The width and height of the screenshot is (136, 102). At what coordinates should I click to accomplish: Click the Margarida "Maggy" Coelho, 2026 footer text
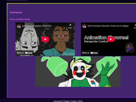tap(68, 101)
